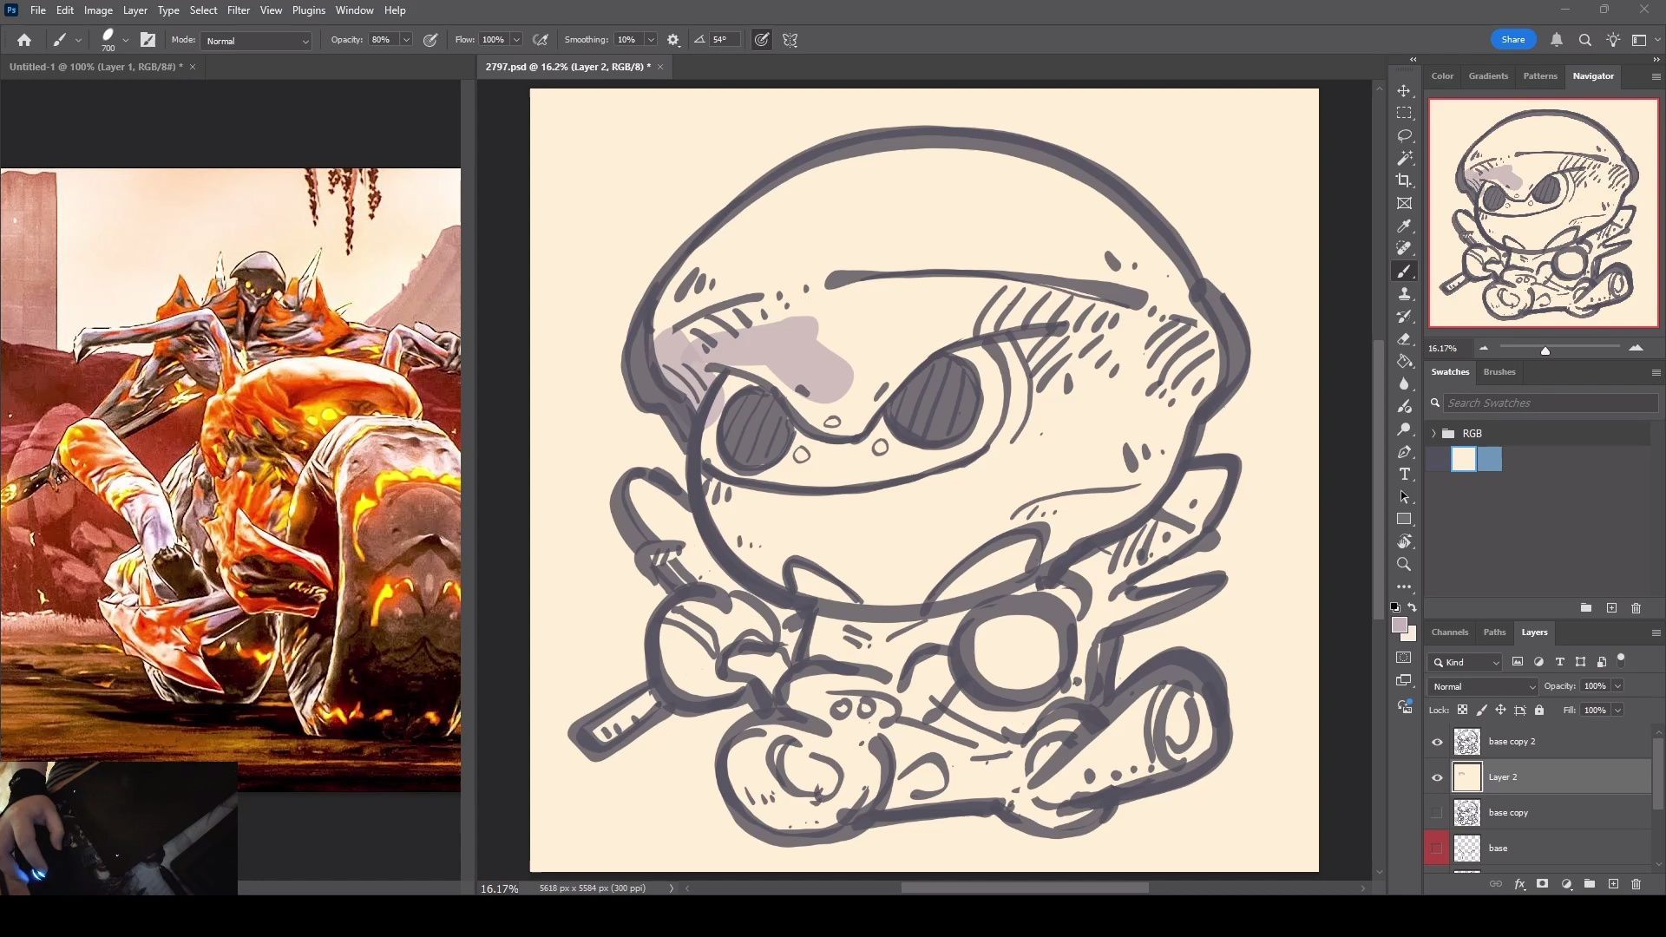Toggle pressure for size button

762,40
